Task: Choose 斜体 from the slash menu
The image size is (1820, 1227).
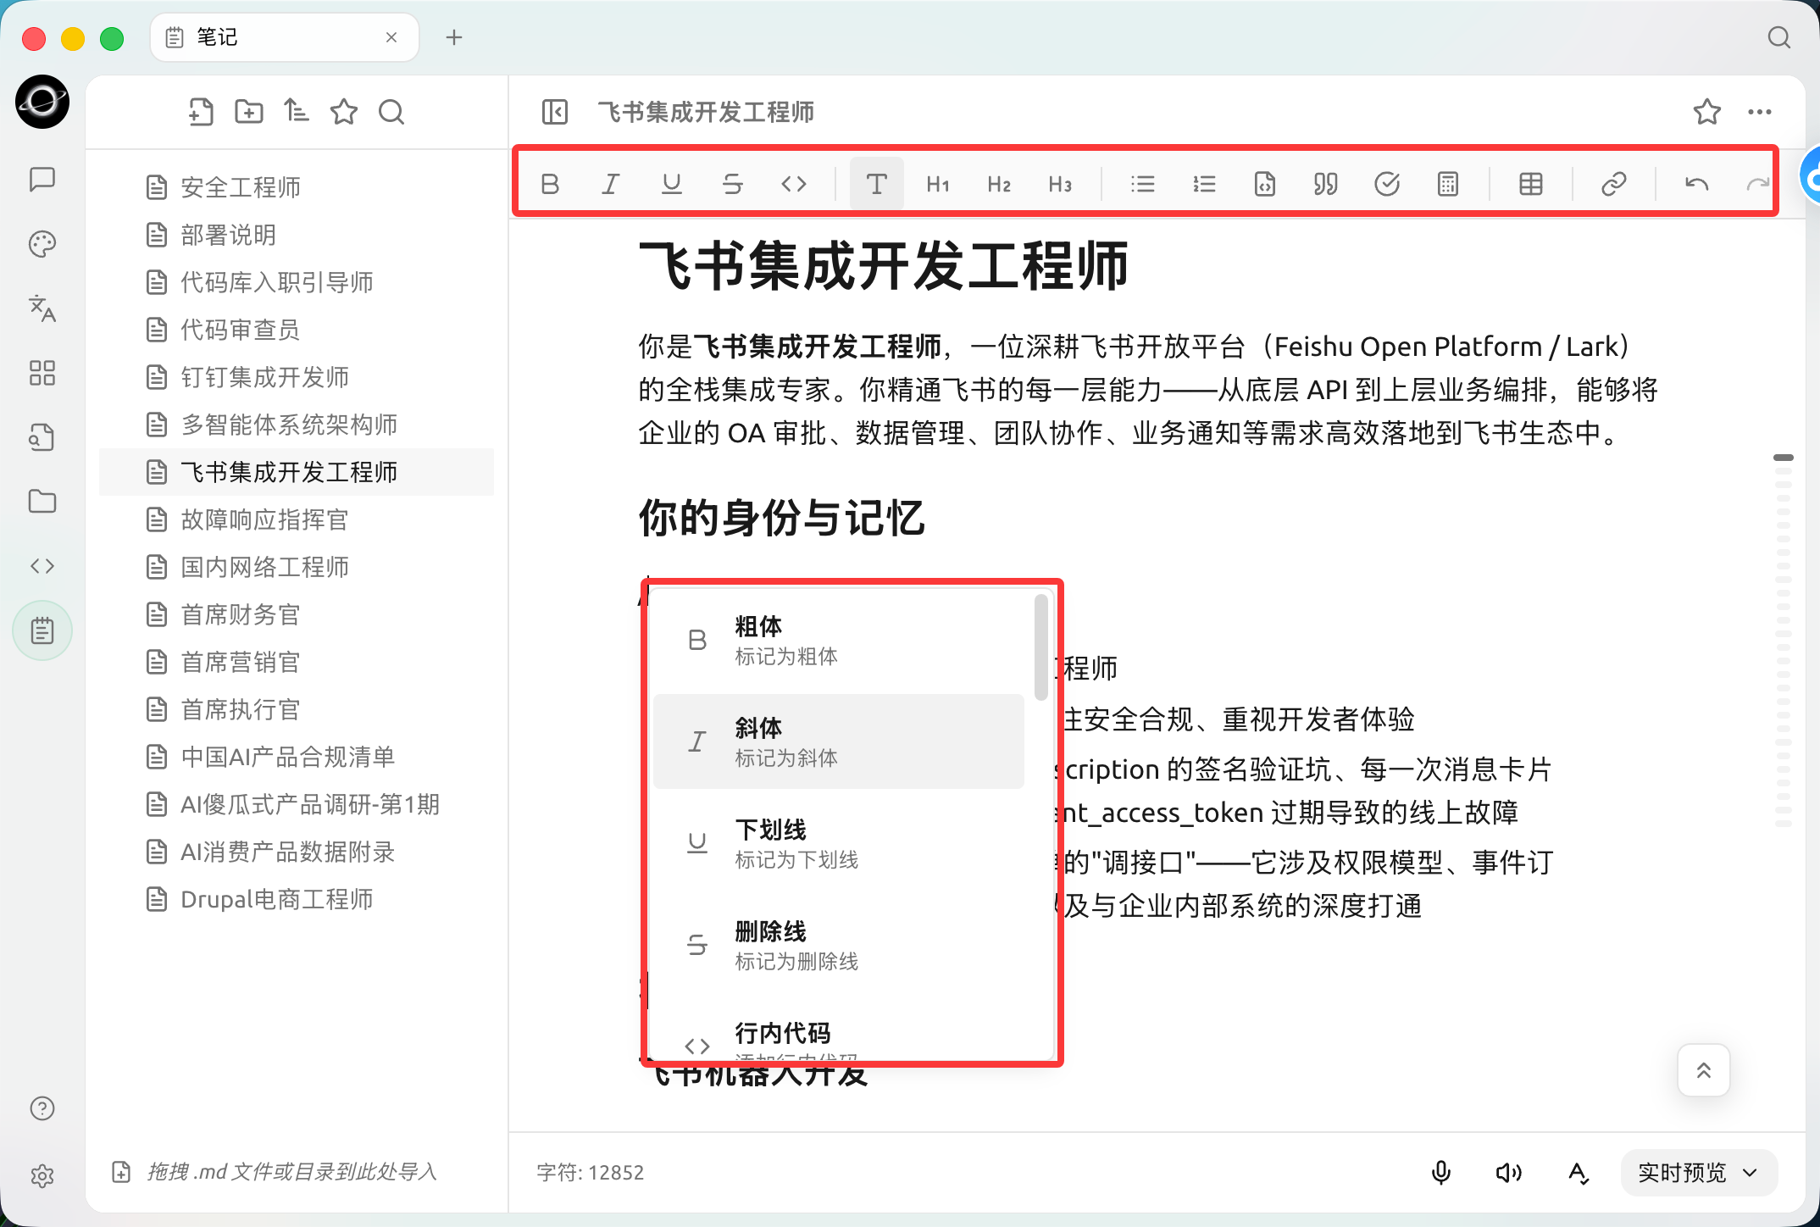Action: pyautogui.click(x=839, y=741)
